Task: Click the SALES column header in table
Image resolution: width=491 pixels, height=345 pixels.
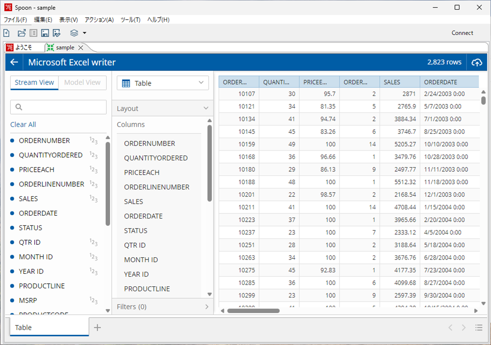Action: [400, 82]
